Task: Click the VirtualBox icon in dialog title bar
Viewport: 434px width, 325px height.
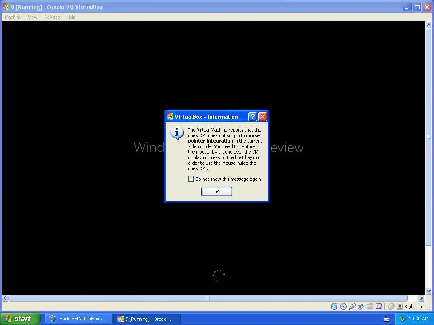Action: (x=170, y=117)
